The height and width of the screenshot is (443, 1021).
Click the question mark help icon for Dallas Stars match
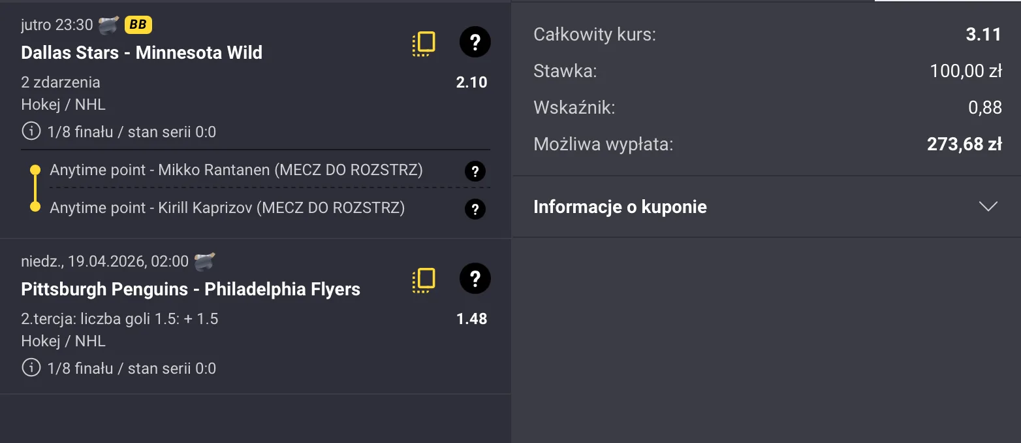[475, 42]
